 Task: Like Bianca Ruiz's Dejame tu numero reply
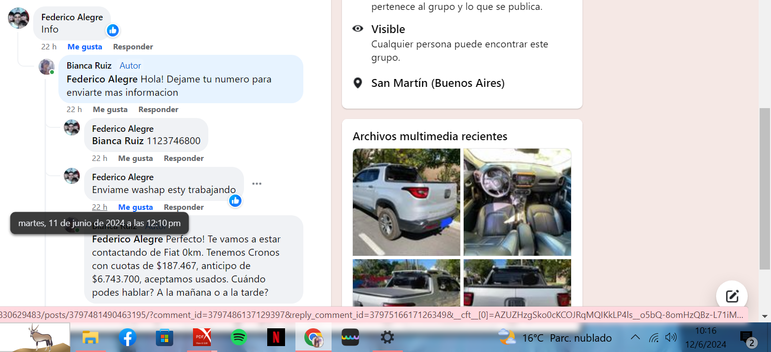click(x=110, y=109)
